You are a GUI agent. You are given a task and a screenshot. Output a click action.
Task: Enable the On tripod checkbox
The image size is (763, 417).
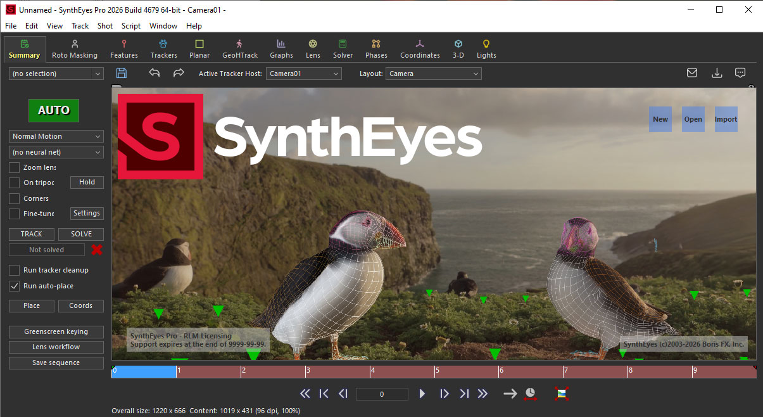coord(14,183)
